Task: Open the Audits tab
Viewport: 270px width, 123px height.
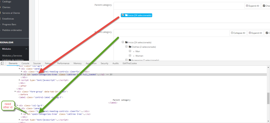Action: (x=116, y=63)
